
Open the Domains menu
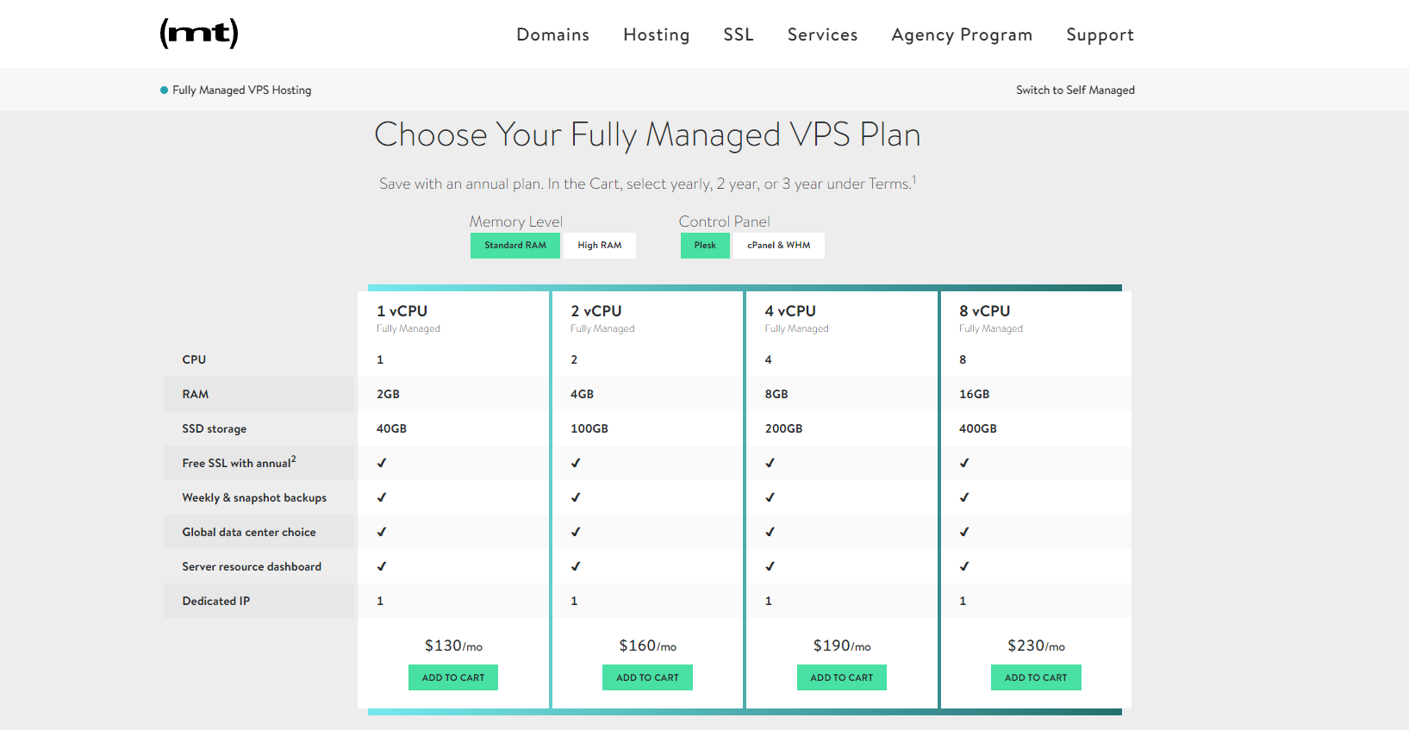pyautogui.click(x=552, y=34)
